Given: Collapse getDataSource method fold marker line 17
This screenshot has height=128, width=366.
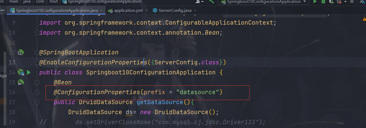Looking at the screenshot, I should (x=37, y=102).
